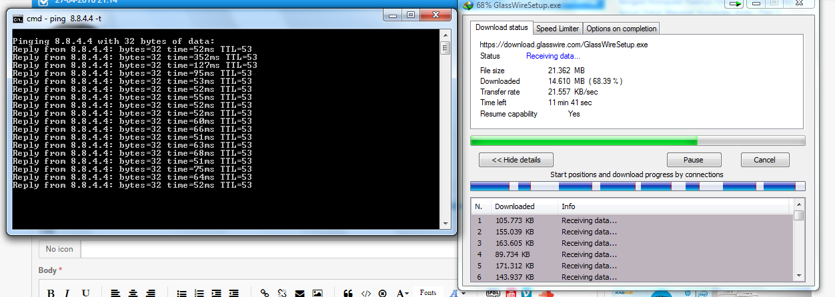Image resolution: width=835 pixels, height=297 pixels.
Task: Insert a quote block
Action: point(347,293)
